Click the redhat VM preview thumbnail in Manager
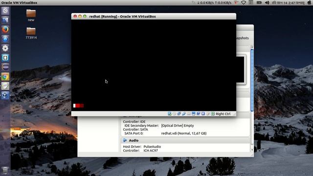This screenshot has width=313, height=176. coord(240,69)
